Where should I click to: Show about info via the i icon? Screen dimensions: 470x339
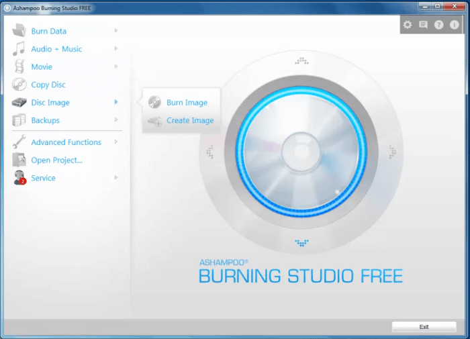[x=455, y=25]
